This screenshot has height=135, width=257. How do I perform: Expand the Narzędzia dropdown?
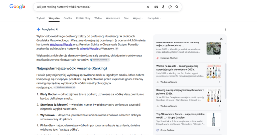pos(154,18)
